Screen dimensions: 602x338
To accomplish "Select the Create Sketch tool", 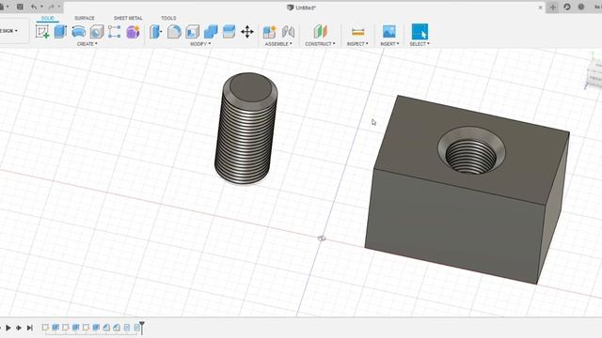I will pyautogui.click(x=42, y=32).
